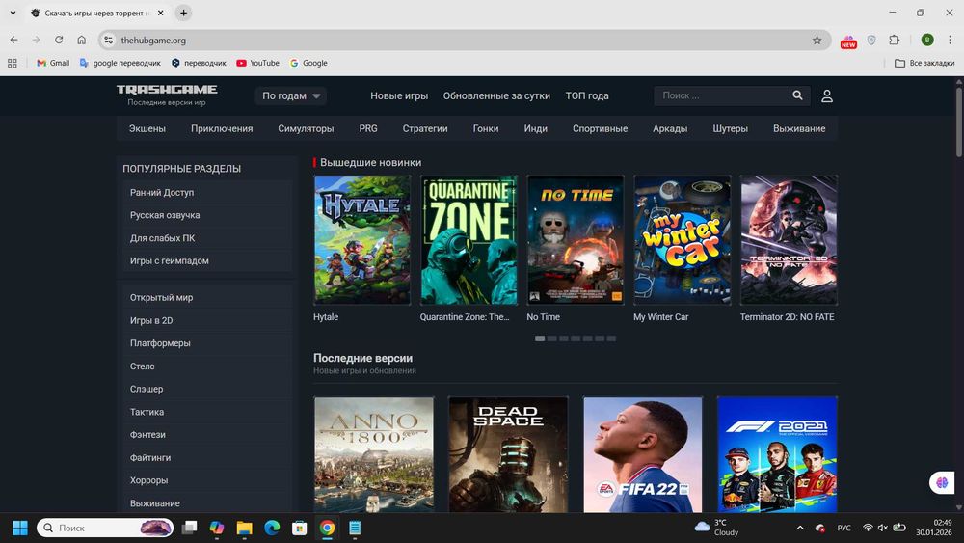The height and width of the screenshot is (543, 964).
Task: Open Copilot icon on taskbar
Action: [216, 528]
